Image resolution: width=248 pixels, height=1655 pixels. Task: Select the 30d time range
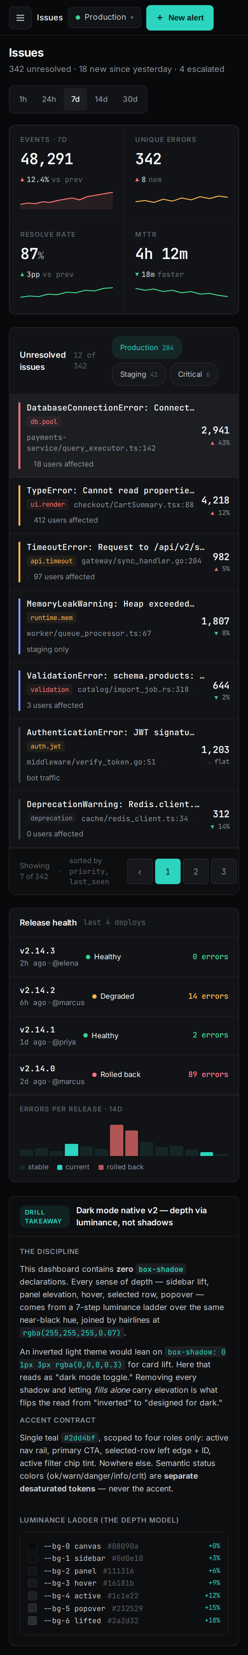(x=130, y=99)
